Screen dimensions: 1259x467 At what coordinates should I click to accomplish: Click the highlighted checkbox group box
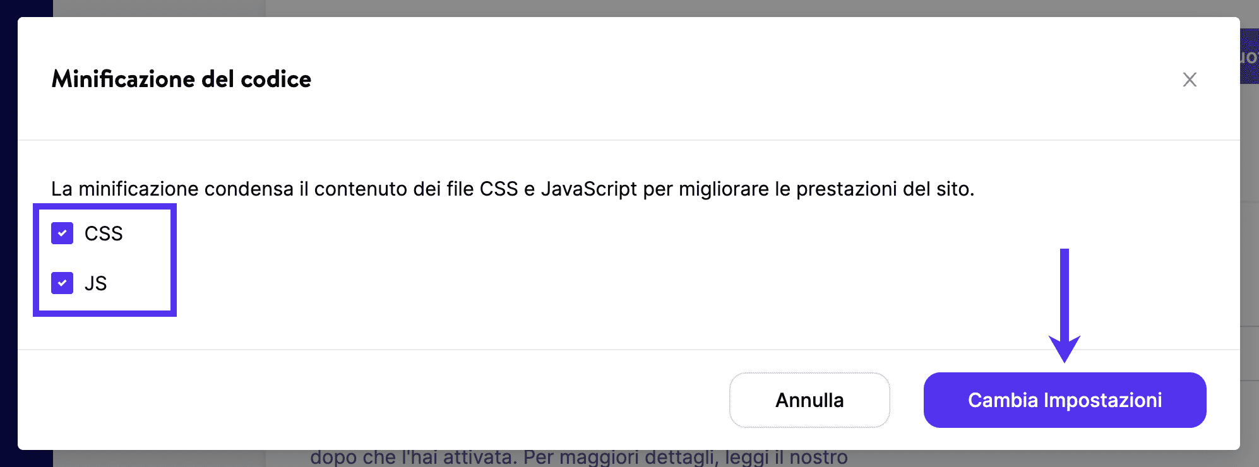pyautogui.click(x=105, y=259)
